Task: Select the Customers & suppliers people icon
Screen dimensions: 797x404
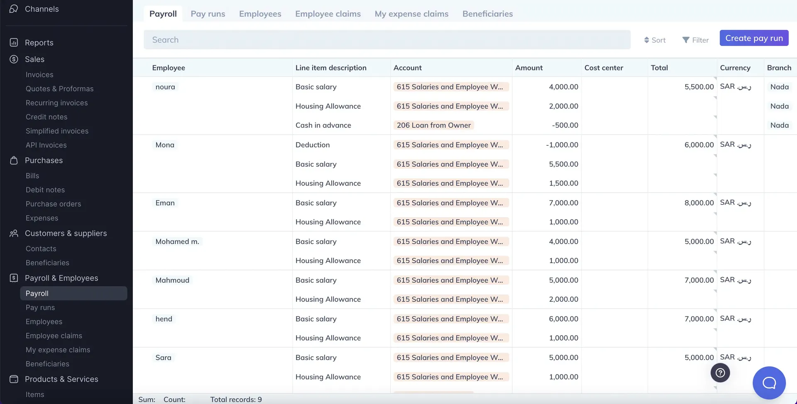Action: pos(14,233)
